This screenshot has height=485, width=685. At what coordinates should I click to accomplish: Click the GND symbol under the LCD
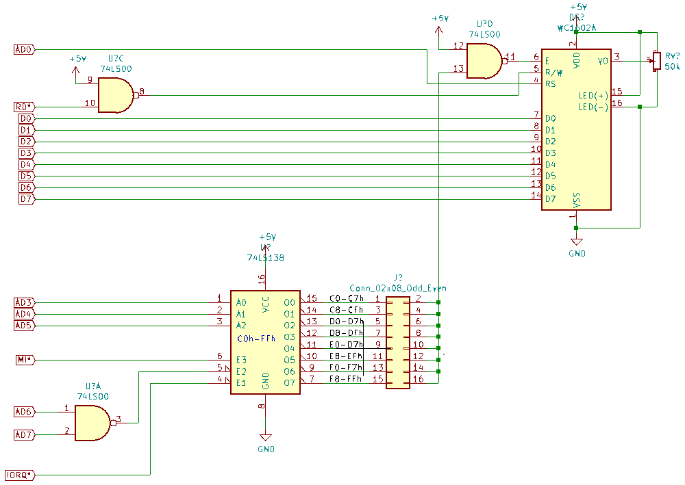[x=576, y=241]
